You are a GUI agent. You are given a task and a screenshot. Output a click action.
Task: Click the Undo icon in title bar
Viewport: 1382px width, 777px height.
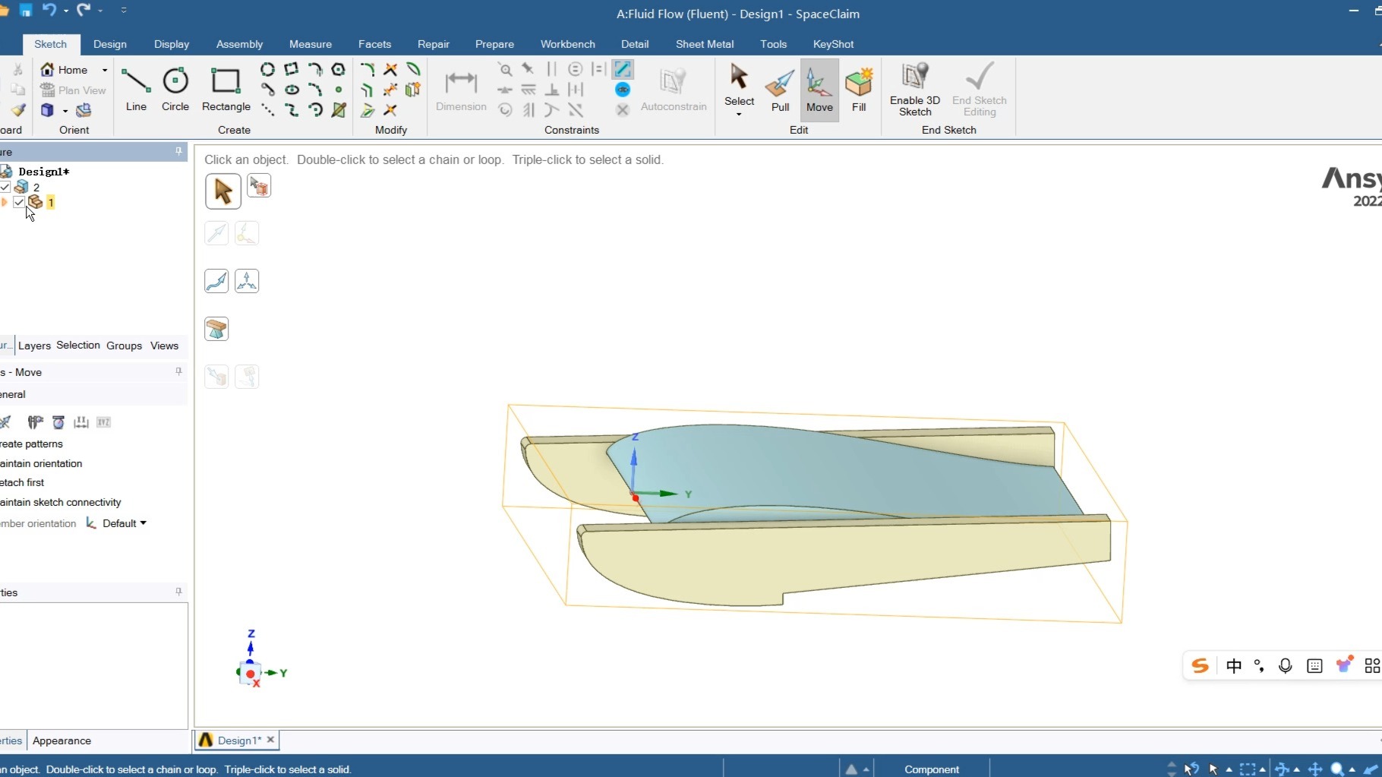pyautogui.click(x=49, y=10)
